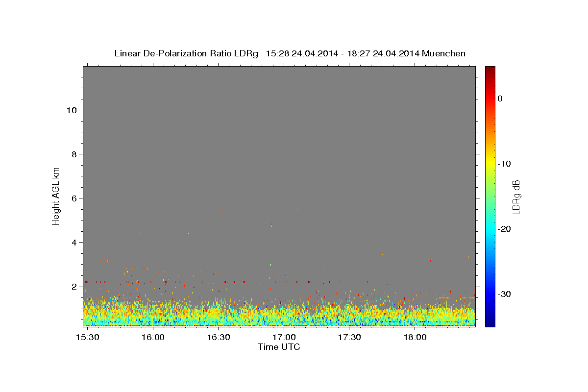588x392 pixels.
Task: Click the 17:30 time tick label
Action: point(349,338)
